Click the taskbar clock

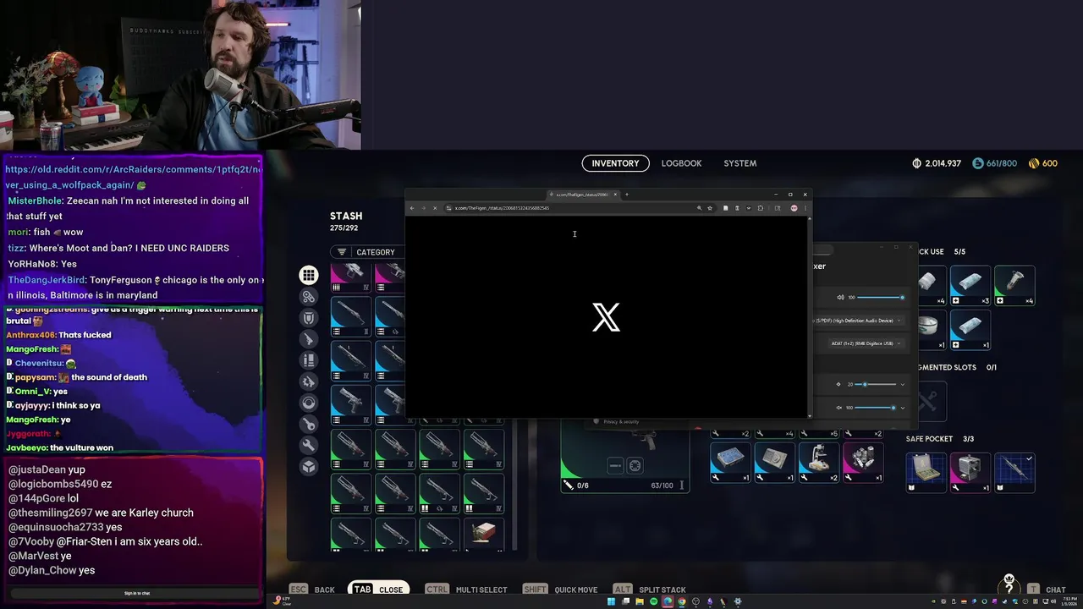click(x=1068, y=601)
